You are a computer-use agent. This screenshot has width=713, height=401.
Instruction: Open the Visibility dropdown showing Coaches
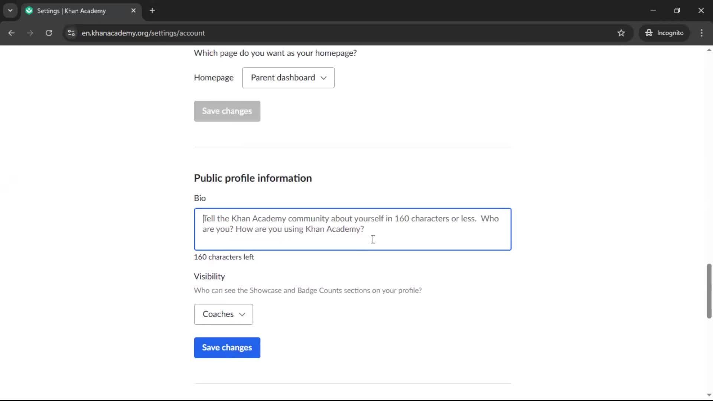223,314
